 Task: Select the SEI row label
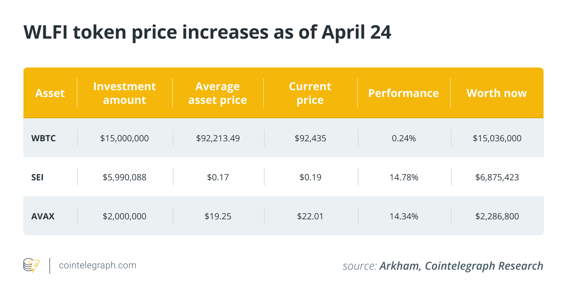38,177
